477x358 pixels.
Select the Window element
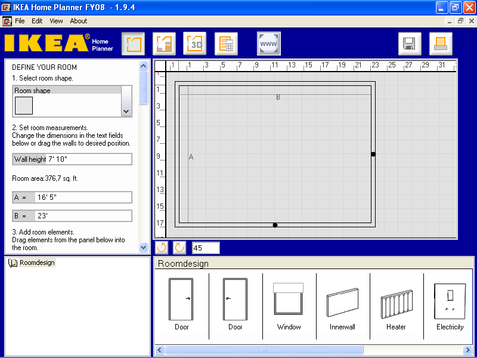(289, 301)
